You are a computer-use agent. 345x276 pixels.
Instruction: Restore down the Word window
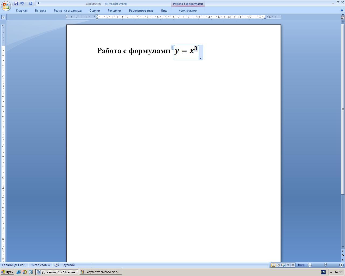tap(338, 3)
